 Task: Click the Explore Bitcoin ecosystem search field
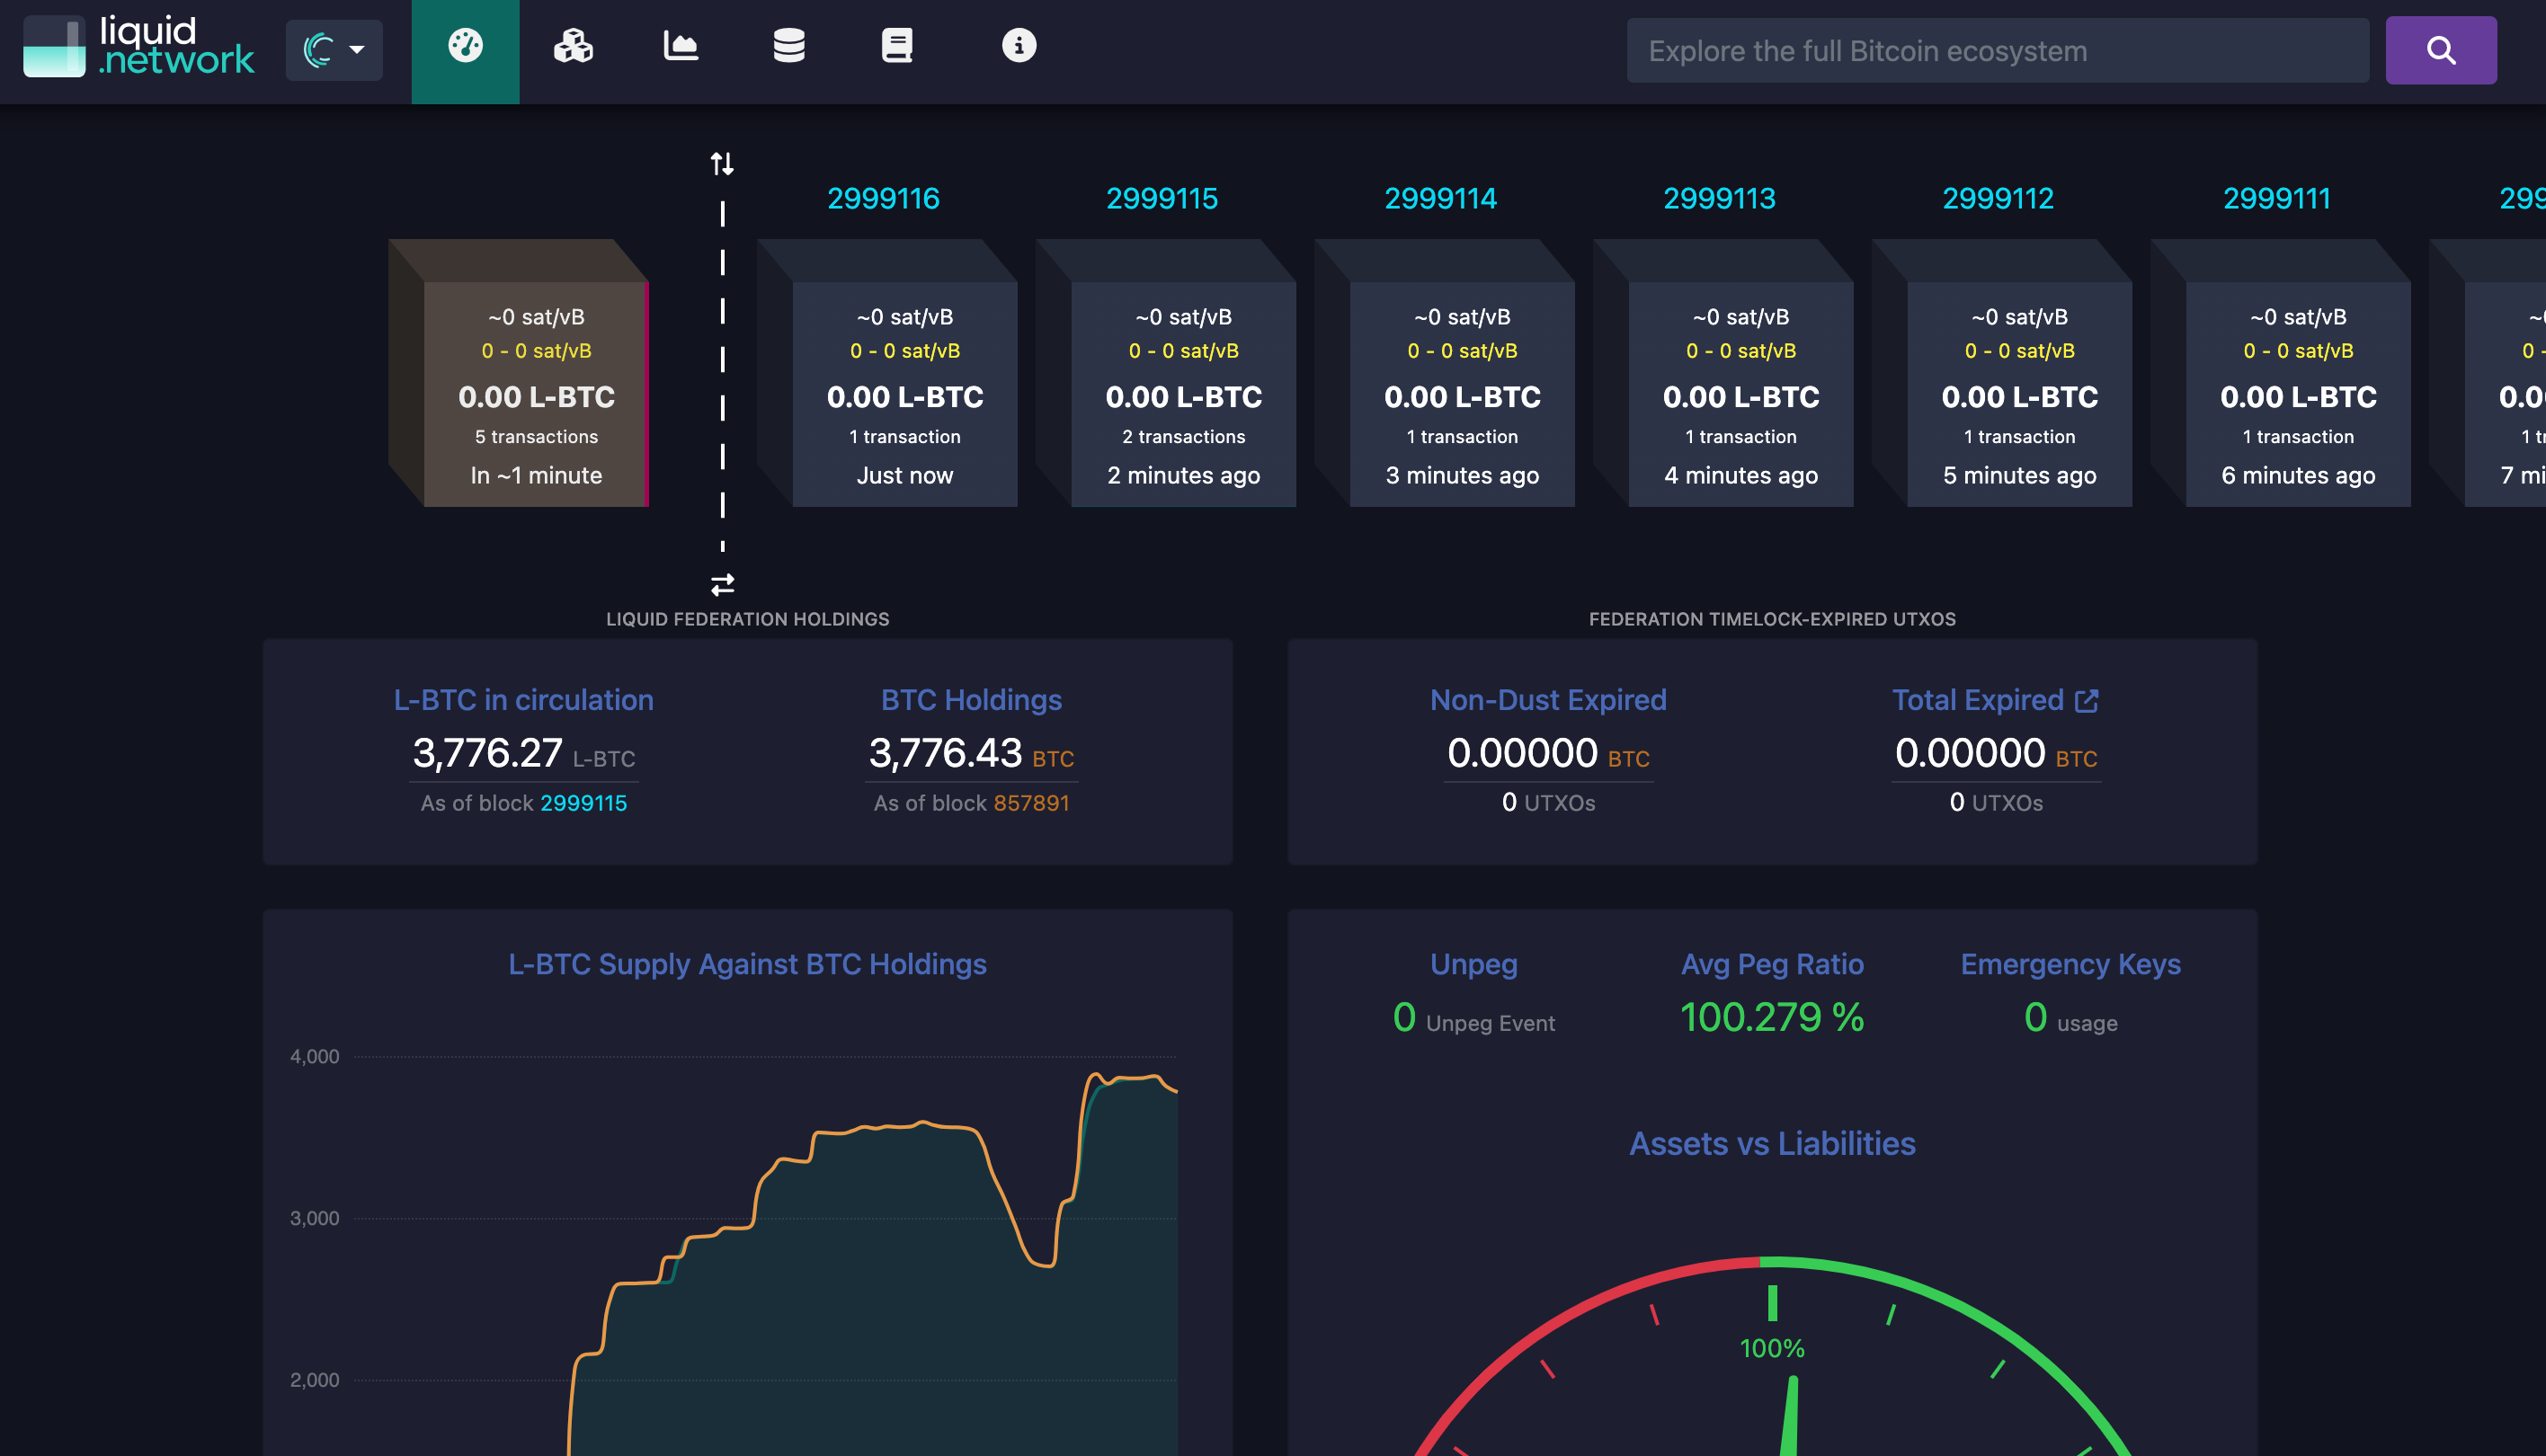click(x=1996, y=51)
